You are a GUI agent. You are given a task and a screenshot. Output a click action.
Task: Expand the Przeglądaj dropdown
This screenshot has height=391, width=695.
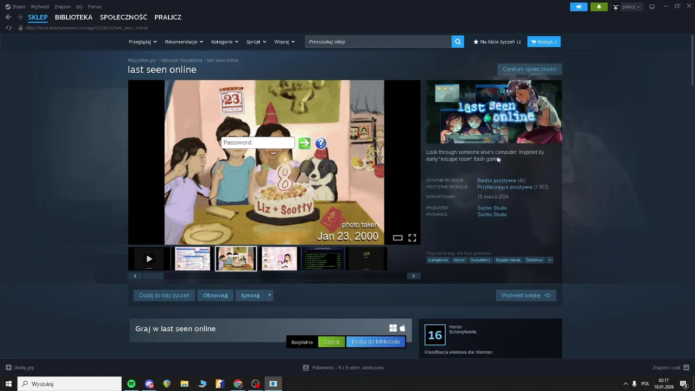coord(143,42)
